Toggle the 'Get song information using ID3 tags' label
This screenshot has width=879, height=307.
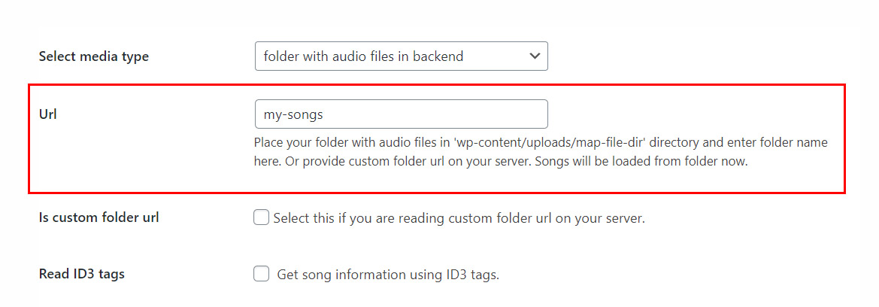pyautogui.click(x=388, y=275)
